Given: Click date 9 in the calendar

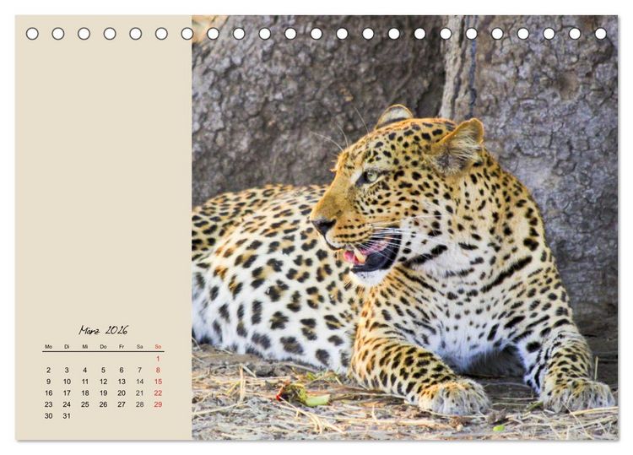Looking at the screenshot, I should [48, 382].
